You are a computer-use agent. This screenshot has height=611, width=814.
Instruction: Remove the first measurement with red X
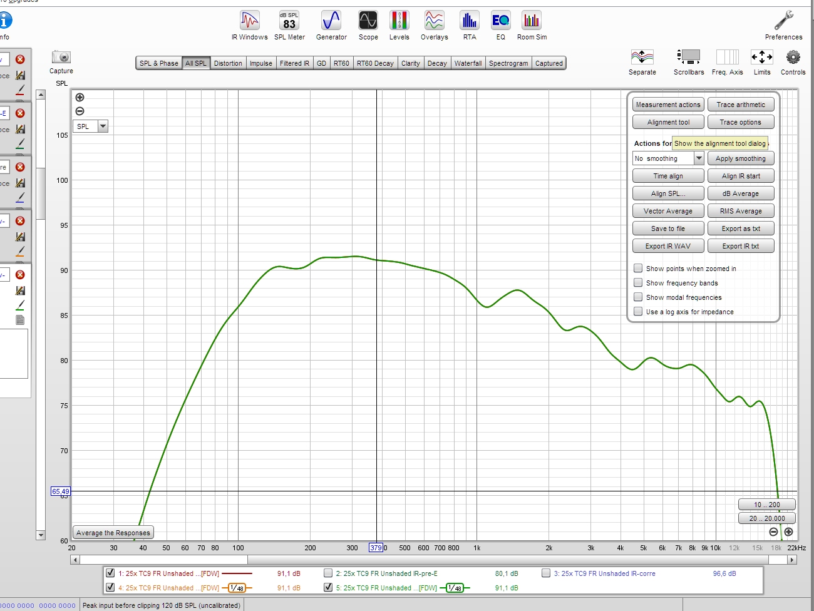[20, 59]
